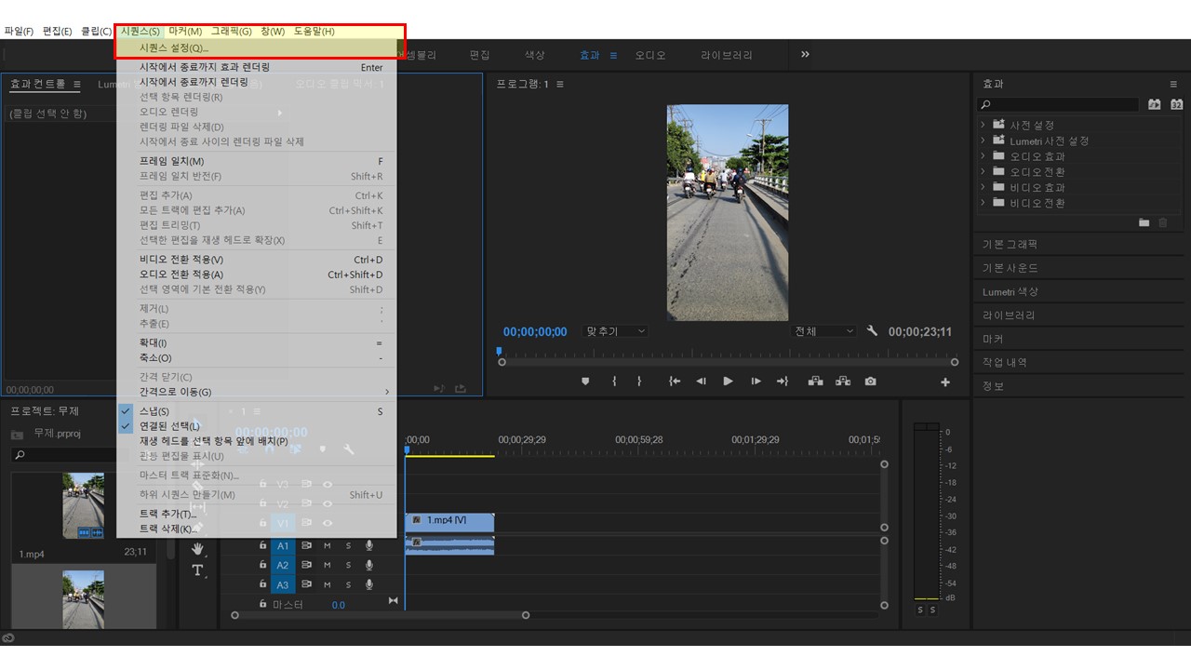Open the 간격으로 이동(G) submenu
This screenshot has width=1191, height=670.
click(x=256, y=392)
